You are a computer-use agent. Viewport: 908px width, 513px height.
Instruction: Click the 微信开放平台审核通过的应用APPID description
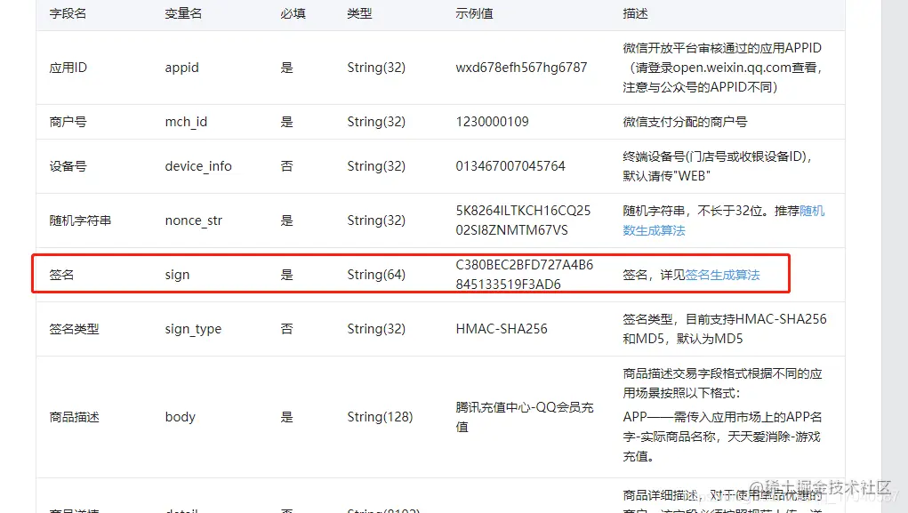pos(723,68)
